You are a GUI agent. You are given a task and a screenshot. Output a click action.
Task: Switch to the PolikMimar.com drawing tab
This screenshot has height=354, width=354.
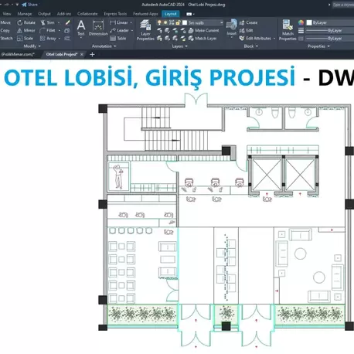click(17, 54)
